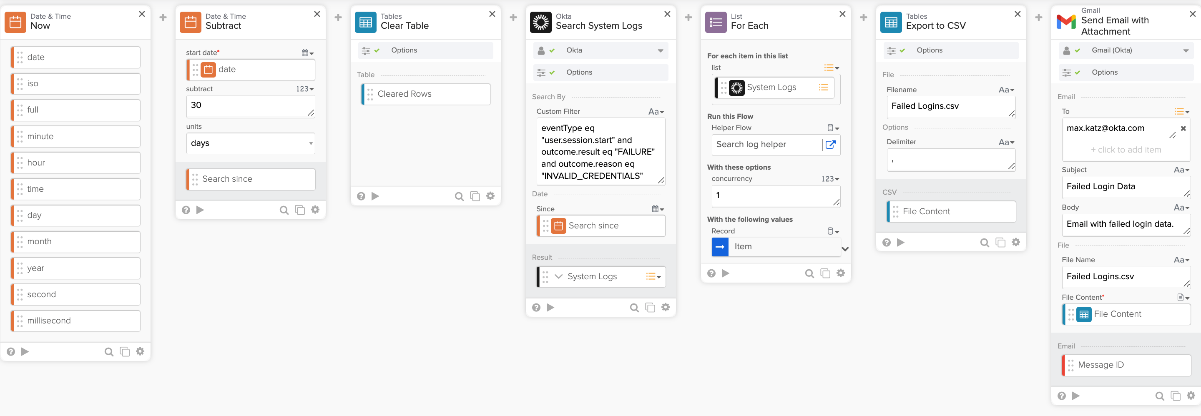The image size is (1201, 416).
Task: Click the blue arrow Item icon
Action: tap(720, 247)
